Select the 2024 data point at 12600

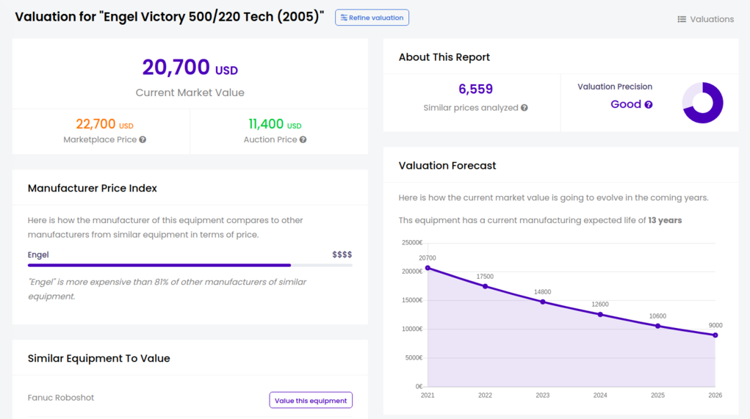click(600, 314)
